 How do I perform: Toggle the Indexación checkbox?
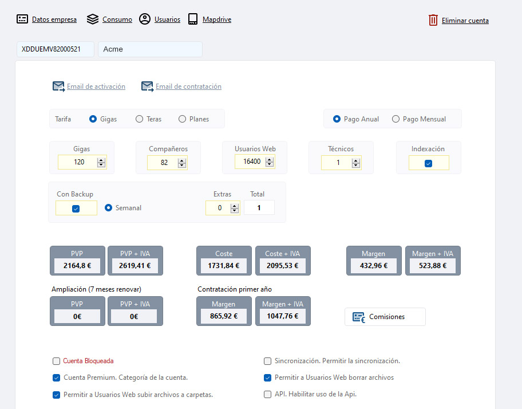429,163
